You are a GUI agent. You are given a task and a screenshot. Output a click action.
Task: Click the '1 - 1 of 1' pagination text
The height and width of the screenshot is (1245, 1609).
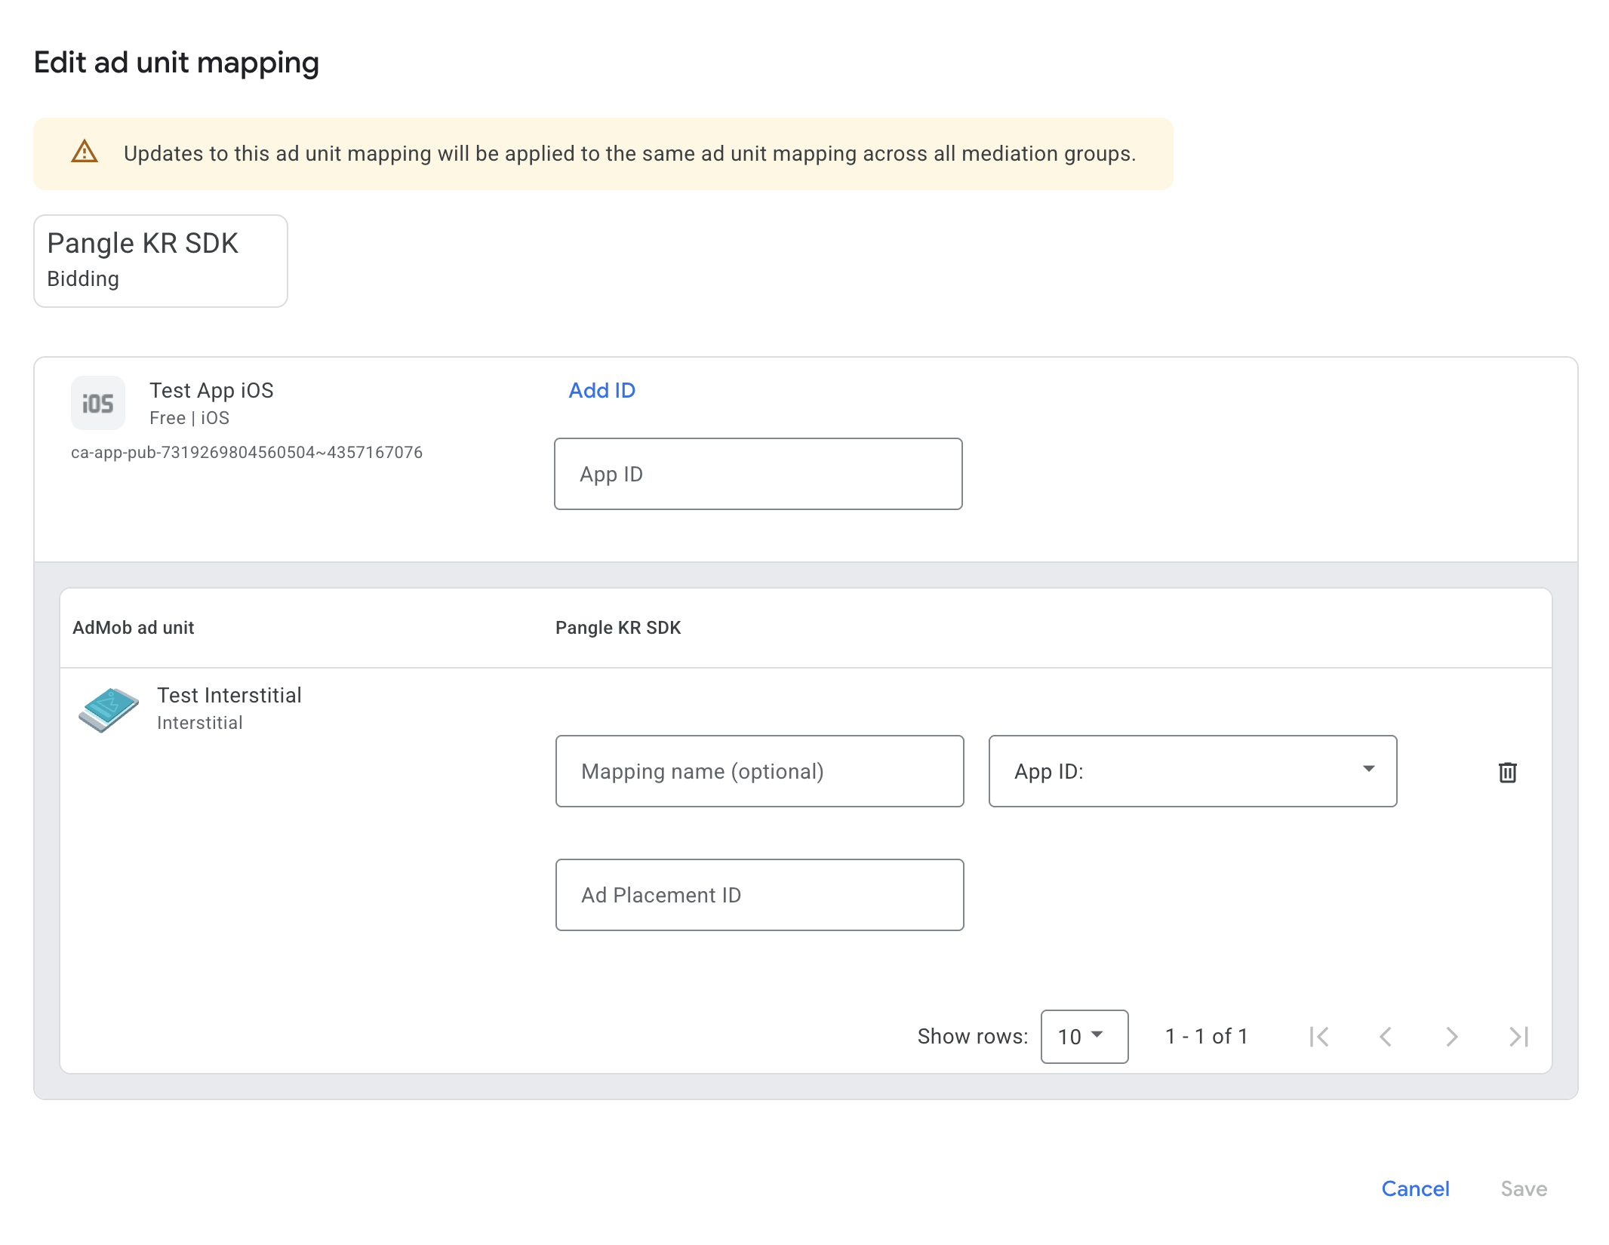point(1206,1037)
